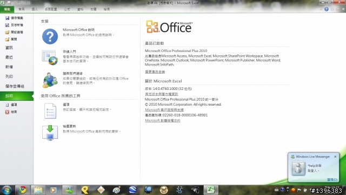
Task: Click the "Microsoft Office Professional Plus 2010" product name
Action: click(x=176, y=50)
